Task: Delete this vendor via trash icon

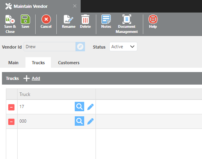Action: point(85,19)
